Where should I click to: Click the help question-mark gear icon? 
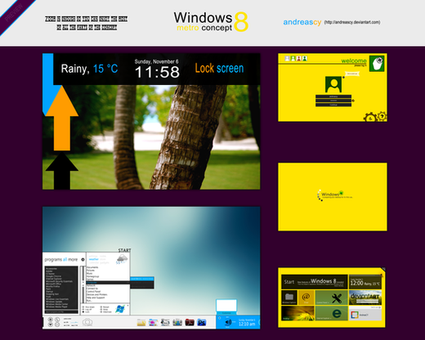pyautogui.click(x=382, y=117)
